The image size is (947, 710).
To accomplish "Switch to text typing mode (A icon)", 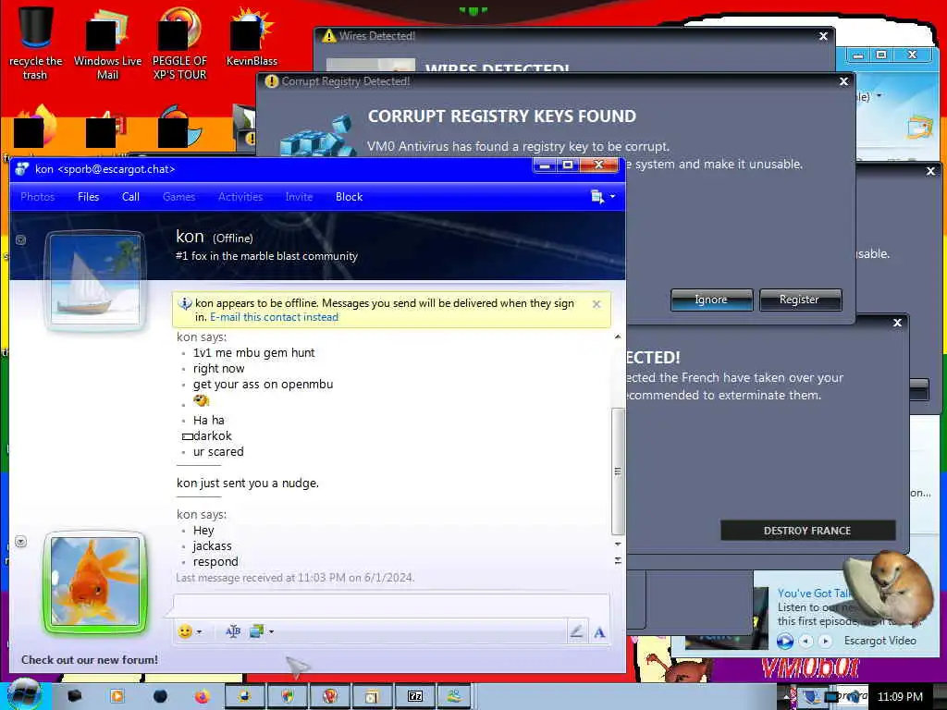I will pos(599,632).
